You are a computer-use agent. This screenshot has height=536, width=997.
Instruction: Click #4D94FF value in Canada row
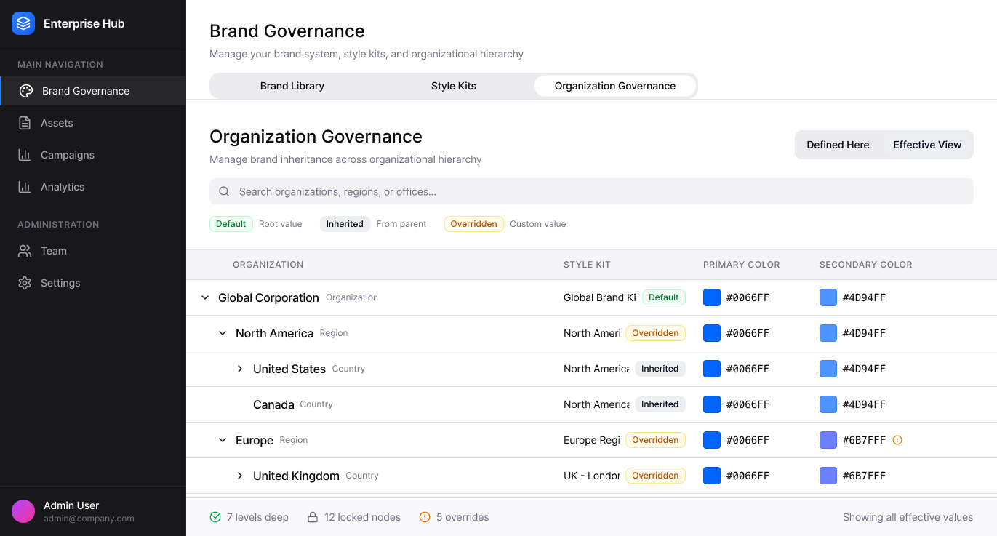pos(864,404)
